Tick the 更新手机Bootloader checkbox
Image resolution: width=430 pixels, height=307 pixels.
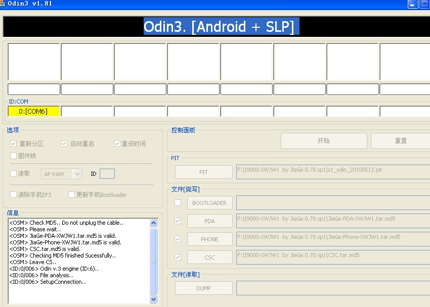pos(71,194)
